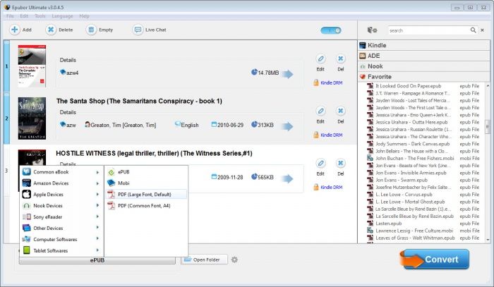Open the Help menu
The width and height of the screenshot is (494, 287).
click(84, 16)
